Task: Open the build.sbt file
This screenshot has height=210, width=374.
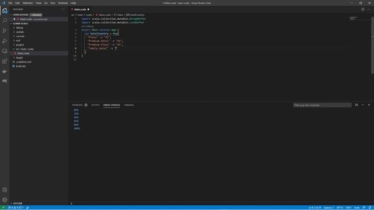Action: click(21, 66)
